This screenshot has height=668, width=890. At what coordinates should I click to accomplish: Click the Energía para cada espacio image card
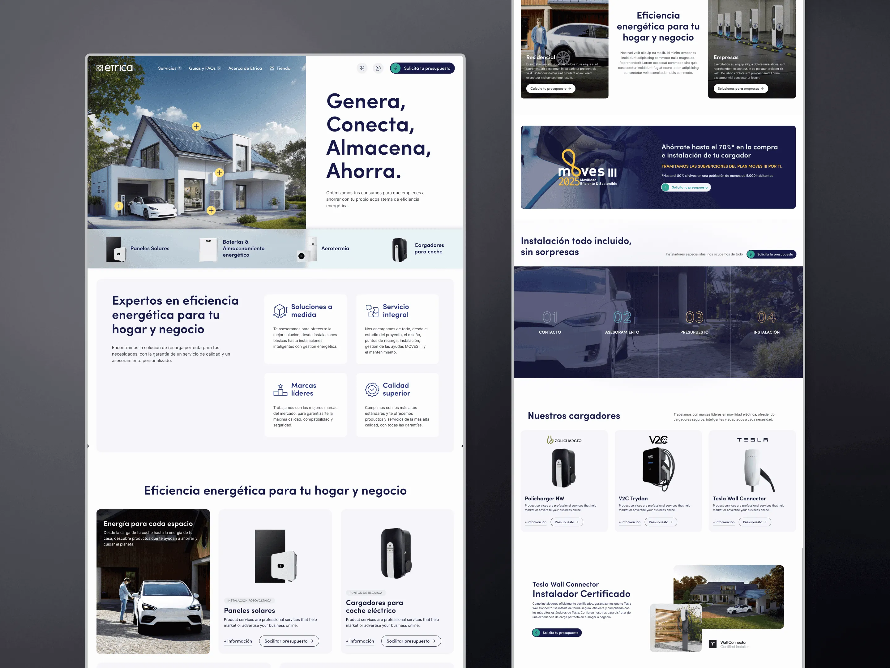coord(153,581)
